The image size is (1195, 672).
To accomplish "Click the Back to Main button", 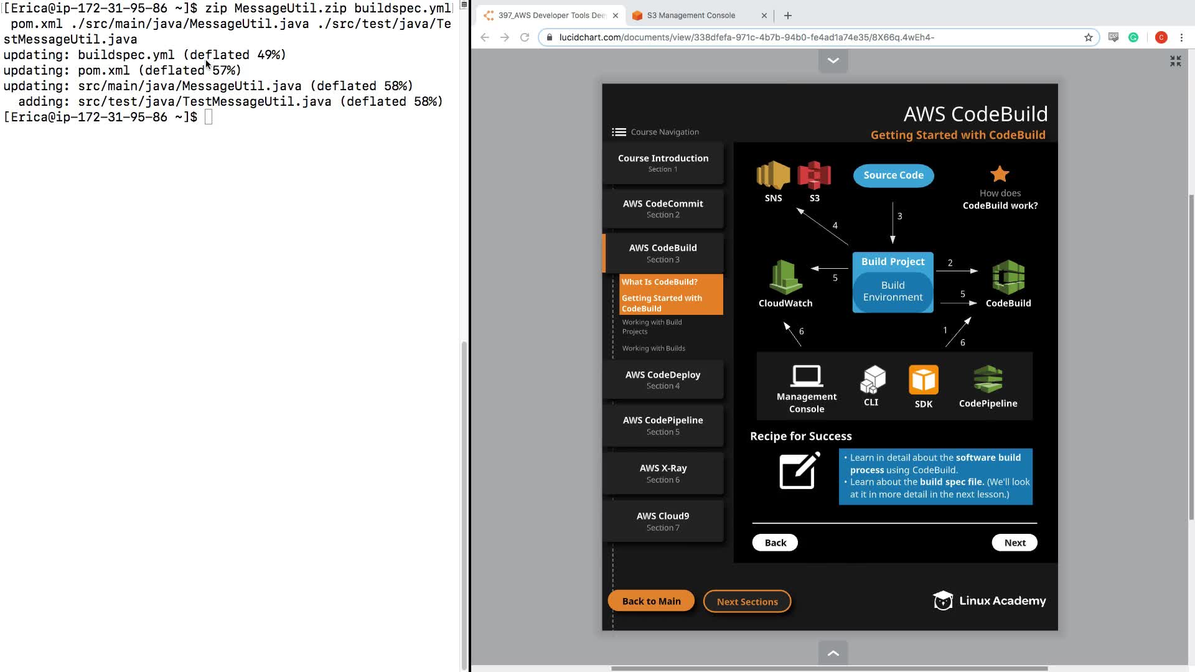I will pos(651,601).
